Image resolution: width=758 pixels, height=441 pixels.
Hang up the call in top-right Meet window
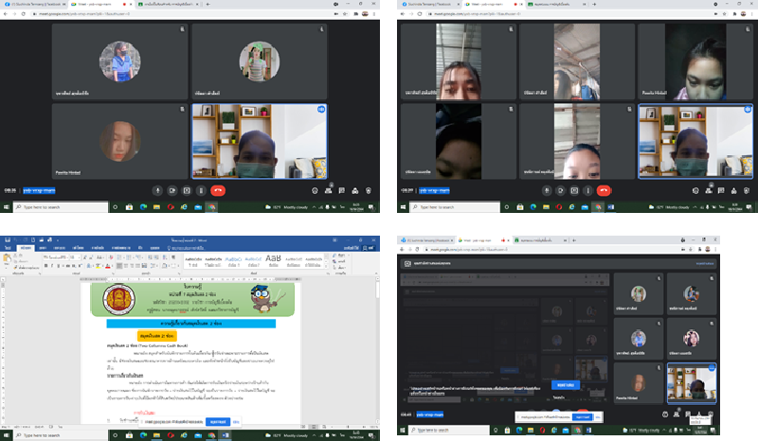(604, 189)
